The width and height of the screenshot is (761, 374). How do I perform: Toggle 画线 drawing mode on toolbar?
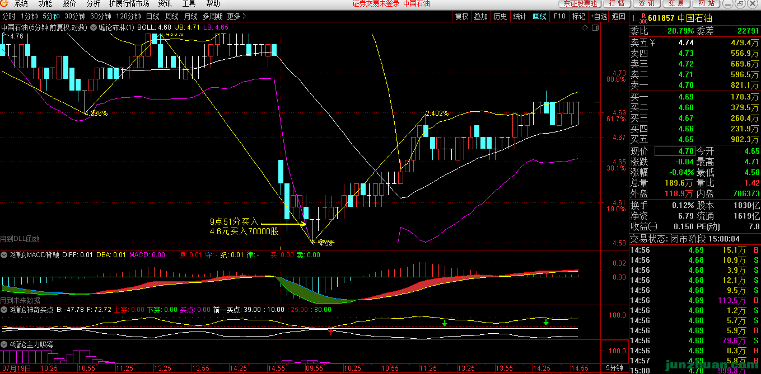539,16
